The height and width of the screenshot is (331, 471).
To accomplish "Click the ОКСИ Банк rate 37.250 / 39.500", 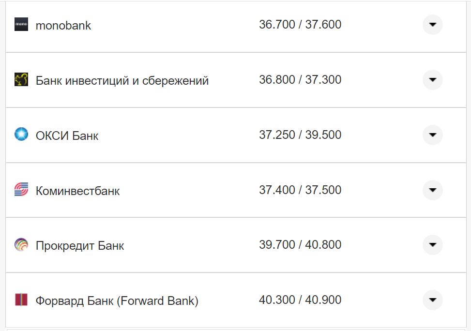I will tap(300, 135).
